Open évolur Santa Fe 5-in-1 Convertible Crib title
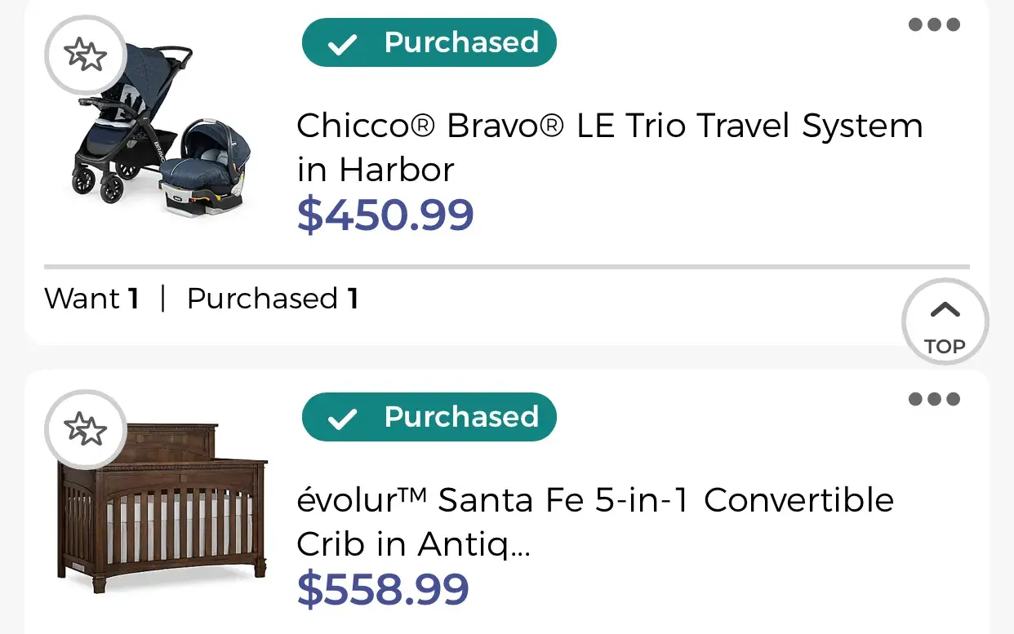Screen dimensions: 1014x634 (x=595, y=500)
